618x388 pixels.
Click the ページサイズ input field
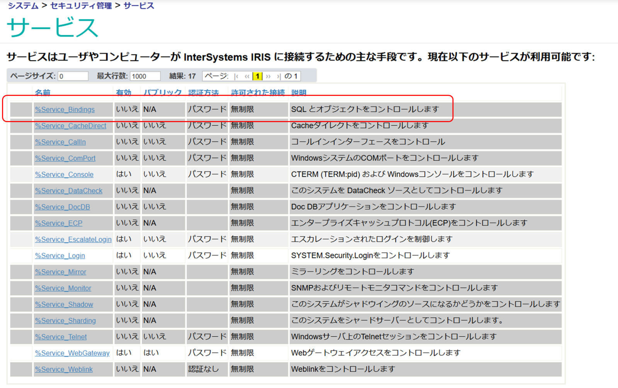pos(73,77)
